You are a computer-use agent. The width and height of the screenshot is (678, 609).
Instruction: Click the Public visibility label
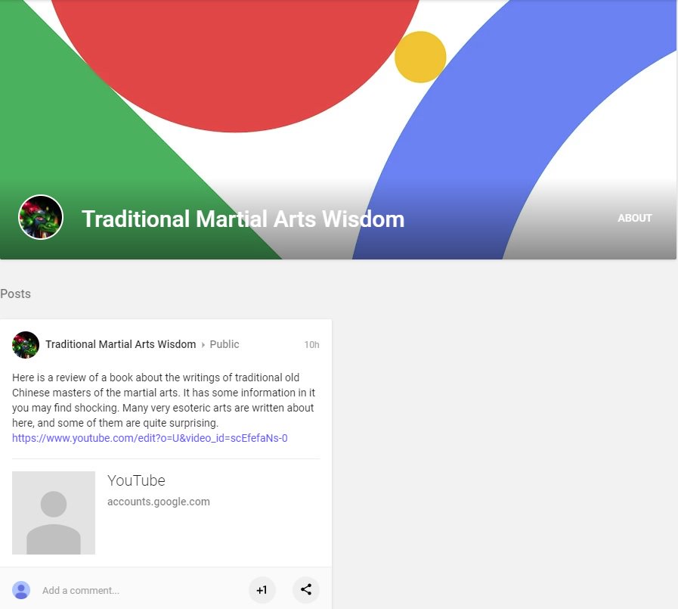coord(224,344)
